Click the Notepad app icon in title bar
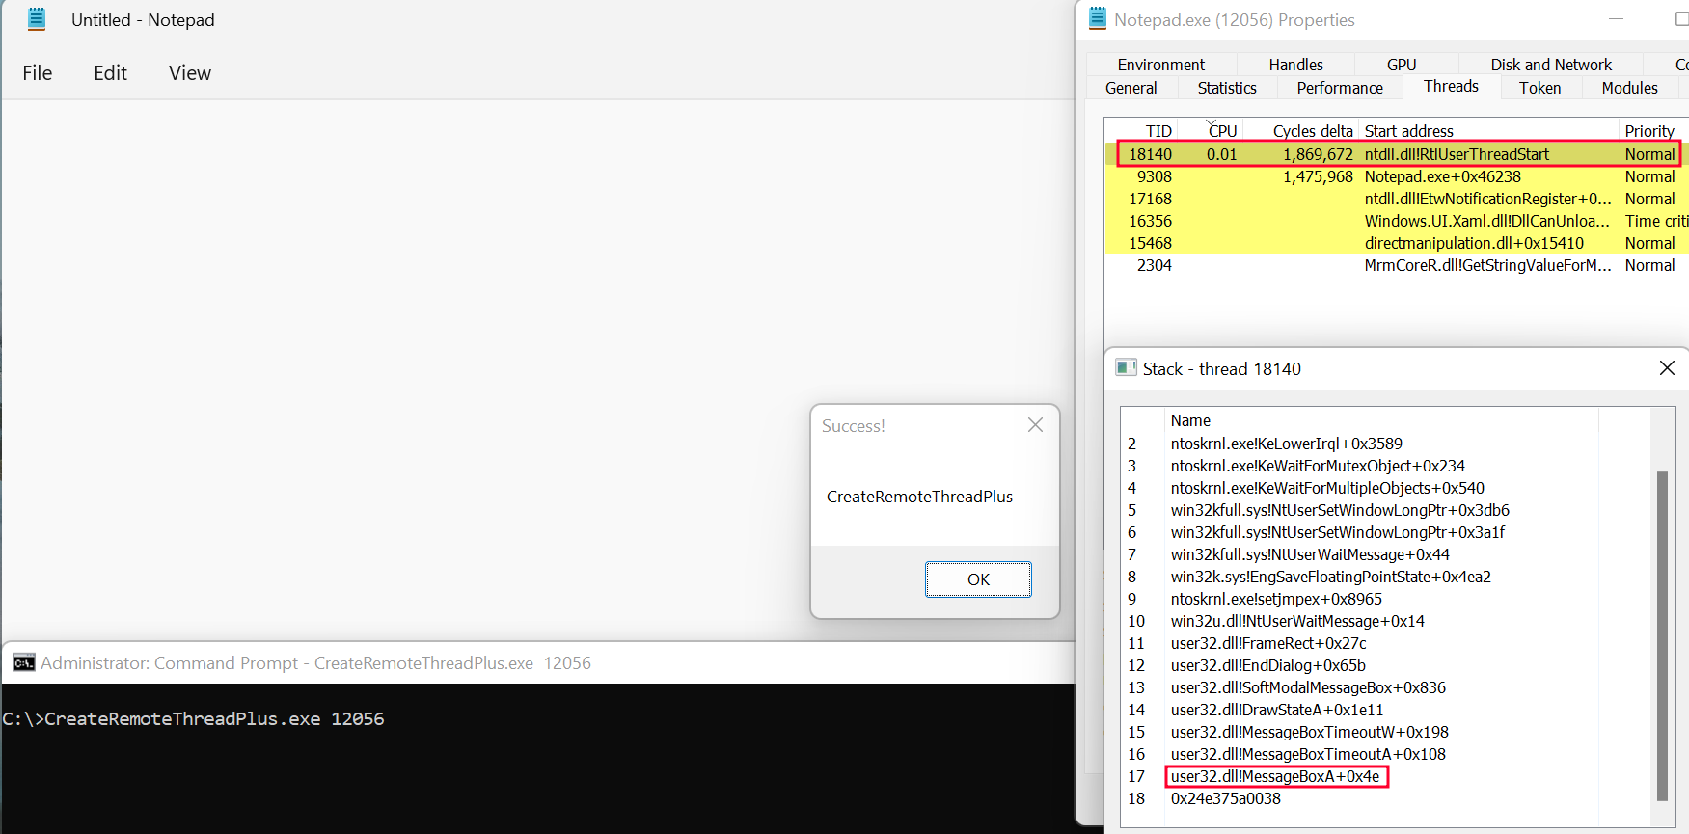1689x834 pixels. click(37, 19)
